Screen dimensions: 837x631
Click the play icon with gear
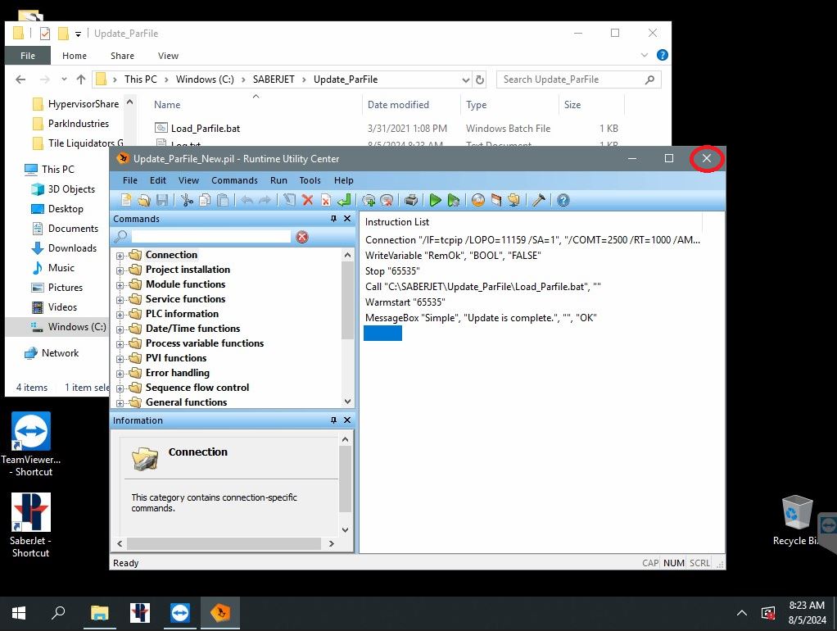[x=453, y=200]
